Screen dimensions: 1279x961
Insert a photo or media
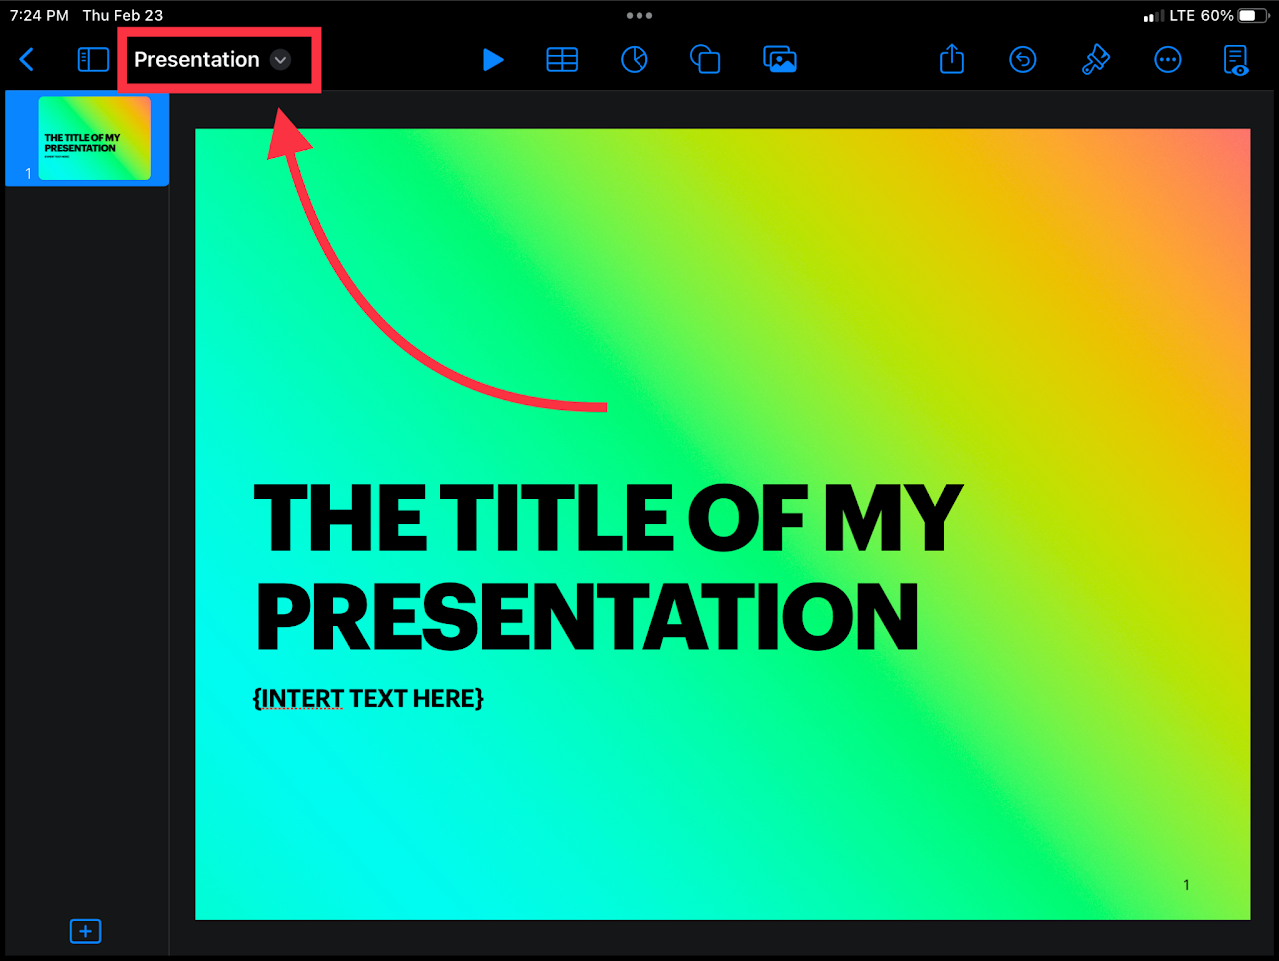pyautogui.click(x=780, y=60)
